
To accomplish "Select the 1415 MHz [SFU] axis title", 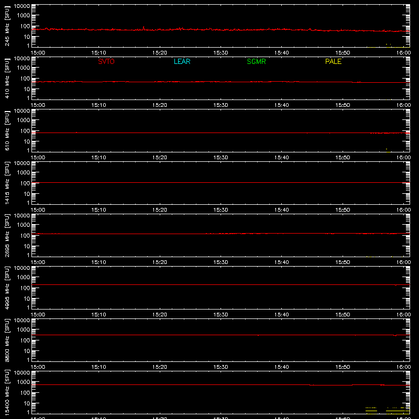I will tap(7, 183).
